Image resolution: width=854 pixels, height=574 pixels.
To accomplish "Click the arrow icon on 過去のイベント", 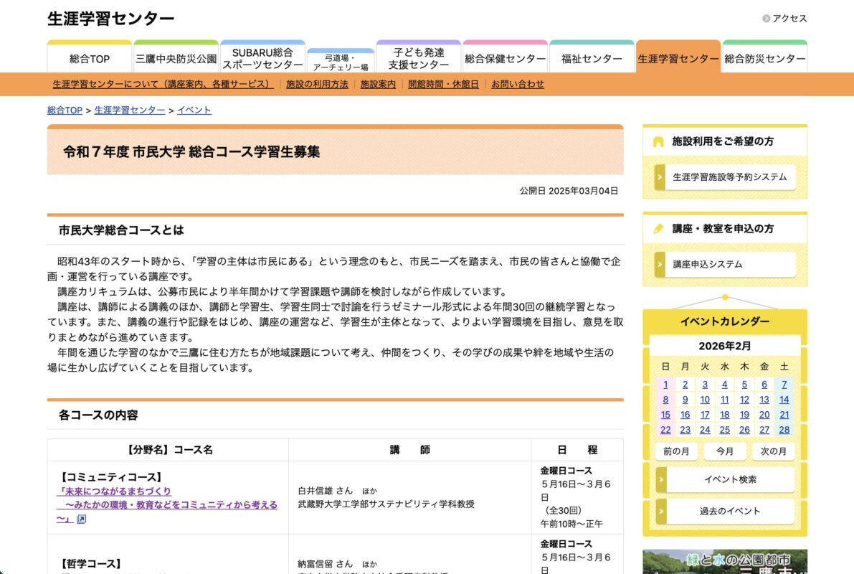I will (660, 511).
